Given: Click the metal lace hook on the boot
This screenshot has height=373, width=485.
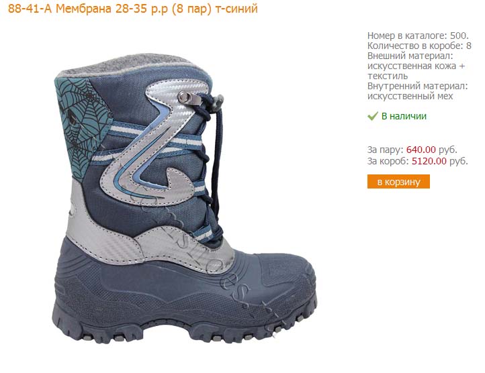Looking at the screenshot, I should [x=189, y=98].
